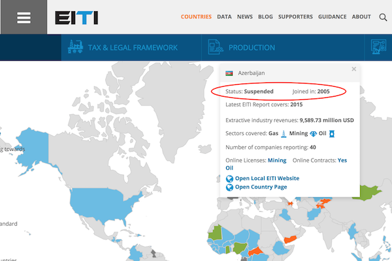Click the Production document icon
392x261 pixels.
pos(215,47)
